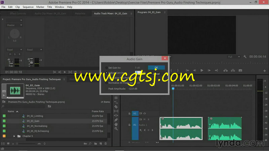Click the Find magnifier in Project panel
This screenshot has height=151, width=269.
tap(90, 144)
